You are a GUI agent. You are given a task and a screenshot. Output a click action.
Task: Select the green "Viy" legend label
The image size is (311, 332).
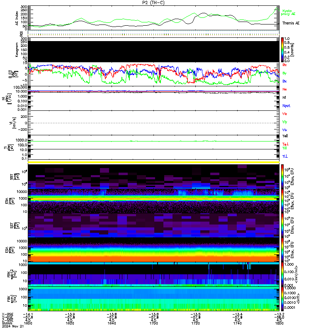(x=284, y=122)
